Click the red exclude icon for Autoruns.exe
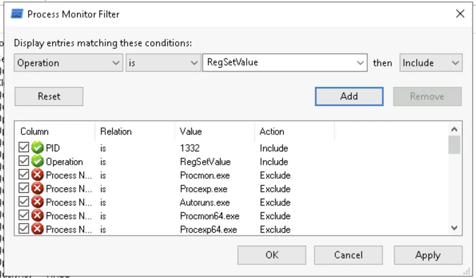This screenshot has width=476, height=278. click(x=37, y=202)
